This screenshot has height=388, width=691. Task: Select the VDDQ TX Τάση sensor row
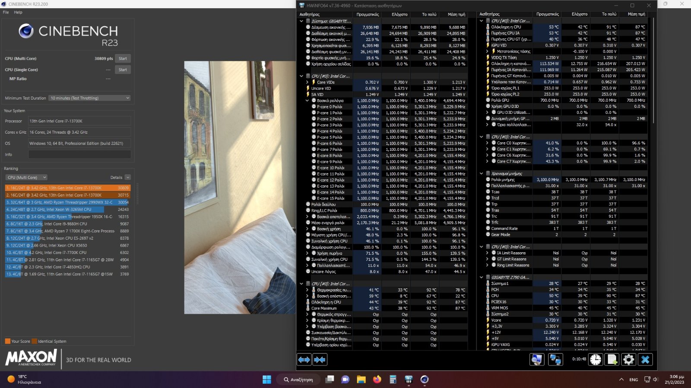tap(563, 57)
